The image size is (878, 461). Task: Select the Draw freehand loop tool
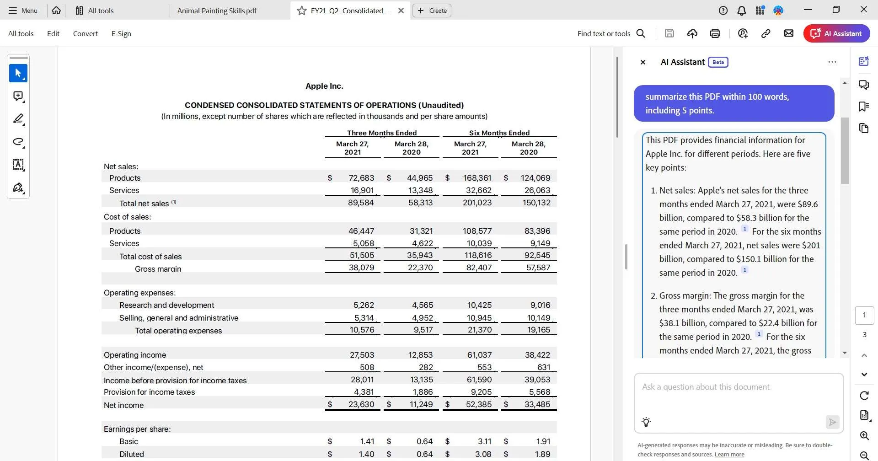click(18, 142)
